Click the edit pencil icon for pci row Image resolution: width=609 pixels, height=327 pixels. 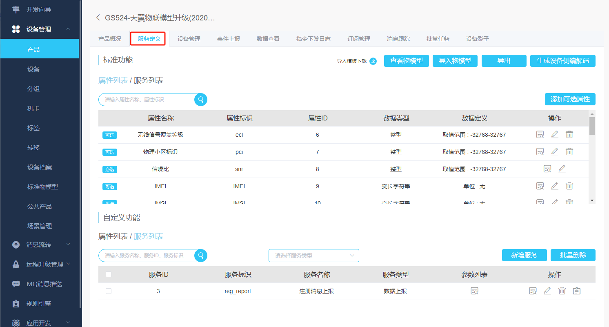coord(554,152)
